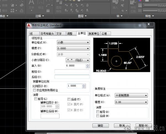Switch to the 调整 tab
Screen dimensions: 166x134
tap(71, 34)
